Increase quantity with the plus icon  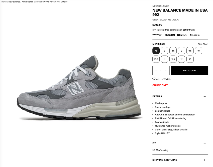(x=166, y=71)
